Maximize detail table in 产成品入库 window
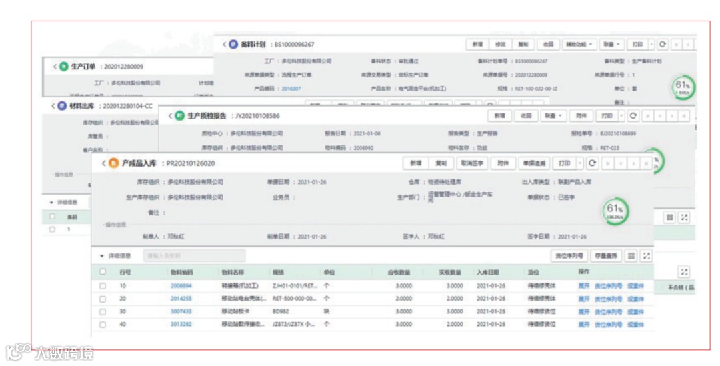 click(647, 256)
